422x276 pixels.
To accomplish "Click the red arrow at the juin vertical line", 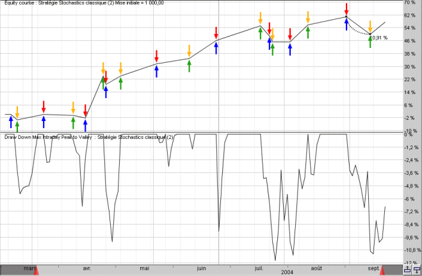I will (x=216, y=32).
